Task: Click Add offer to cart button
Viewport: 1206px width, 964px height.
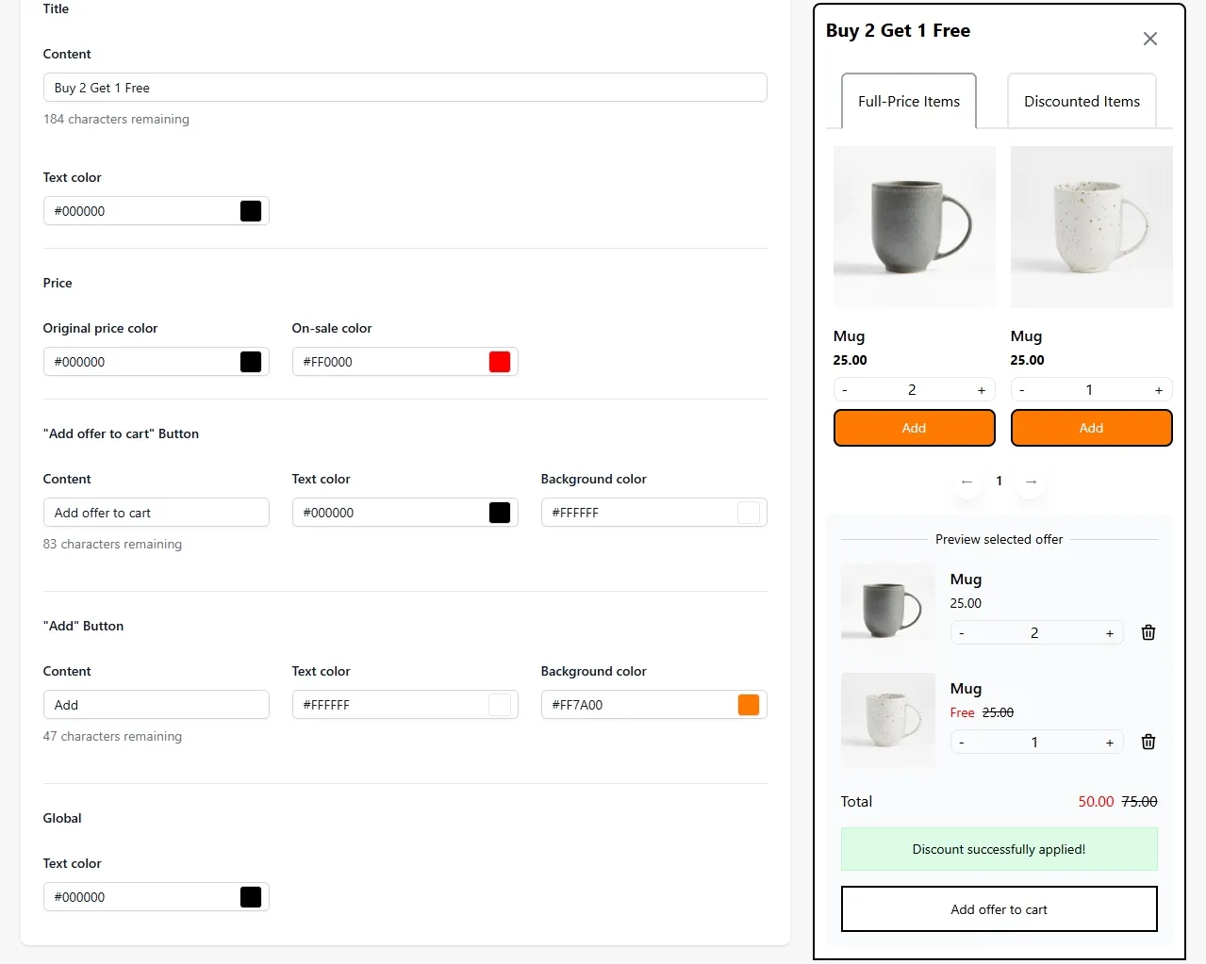Action: pos(999,909)
